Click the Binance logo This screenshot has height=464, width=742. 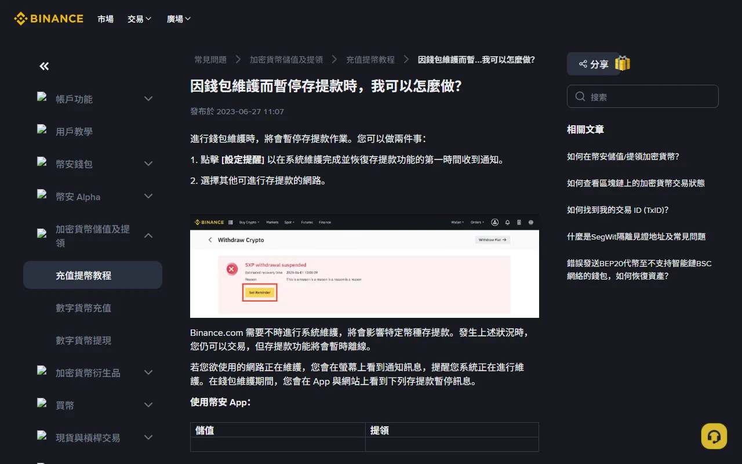click(x=49, y=19)
